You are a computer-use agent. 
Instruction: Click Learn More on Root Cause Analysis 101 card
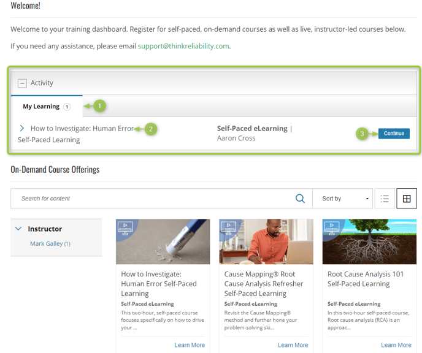(x=396, y=345)
